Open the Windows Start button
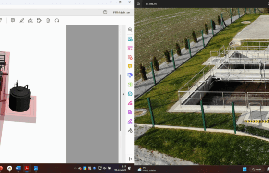Image resolution: width=269 pixels, height=173 pixels. tap(245, 169)
